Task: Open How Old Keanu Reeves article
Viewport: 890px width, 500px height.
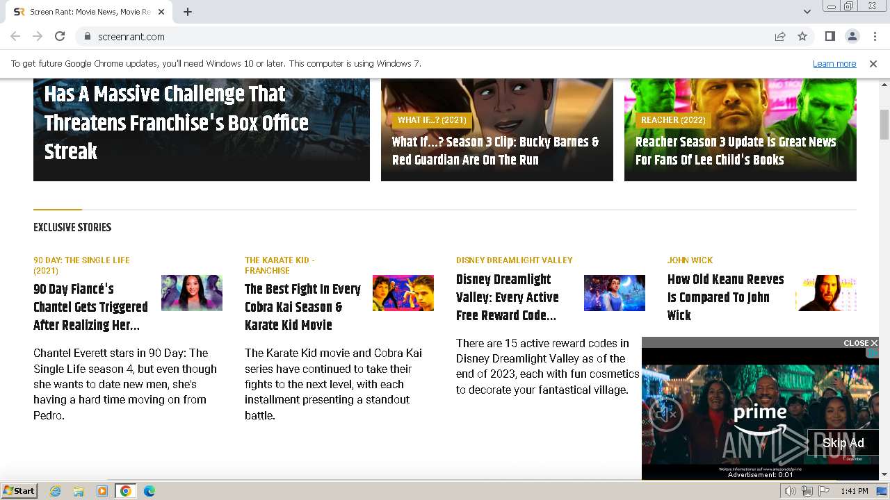Action: 725,297
